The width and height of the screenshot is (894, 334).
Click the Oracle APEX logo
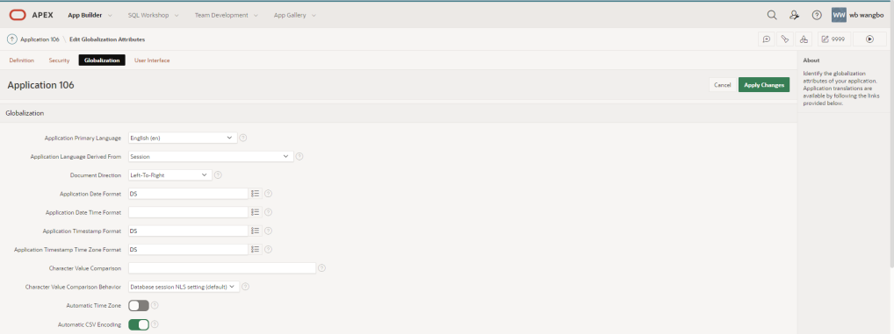pyautogui.click(x=31, y=15)
